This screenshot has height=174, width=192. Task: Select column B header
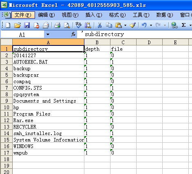(x=97, y=42)
